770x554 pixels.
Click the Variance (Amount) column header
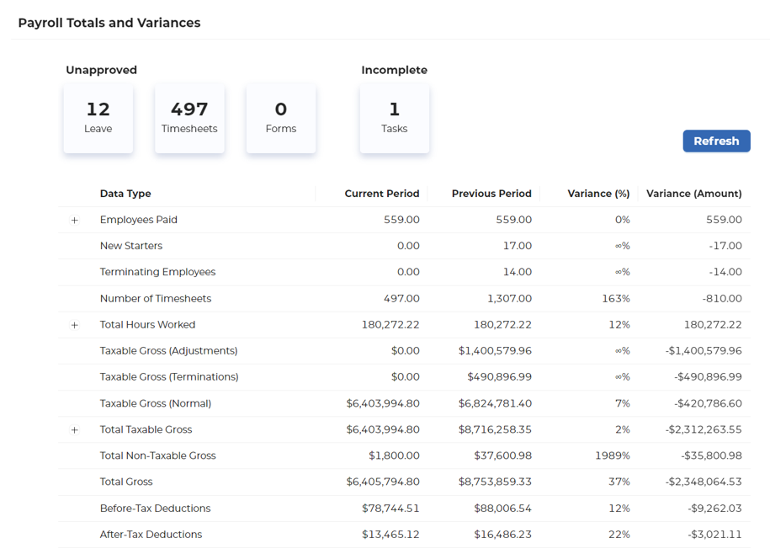[693, 194]
